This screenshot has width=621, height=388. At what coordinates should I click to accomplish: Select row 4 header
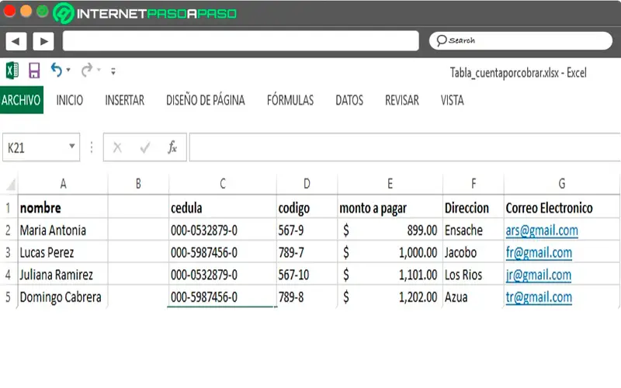tap(9, 275)
